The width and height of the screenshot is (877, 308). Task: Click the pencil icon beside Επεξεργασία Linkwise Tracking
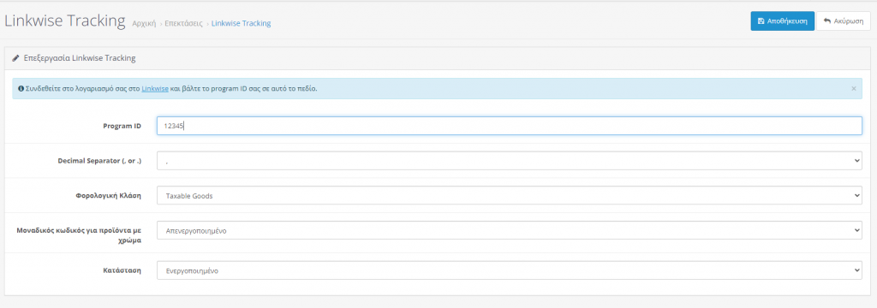(15, 58)
